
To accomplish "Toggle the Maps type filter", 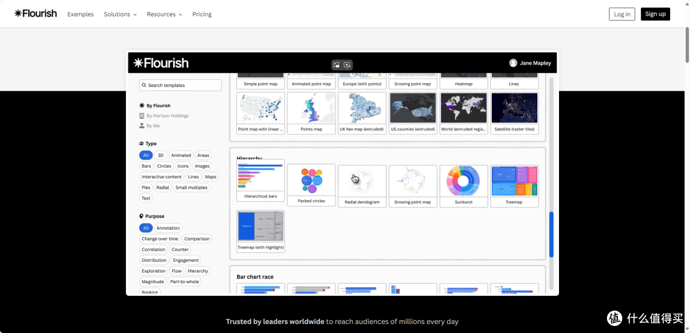I will click(x=210, y=176).
